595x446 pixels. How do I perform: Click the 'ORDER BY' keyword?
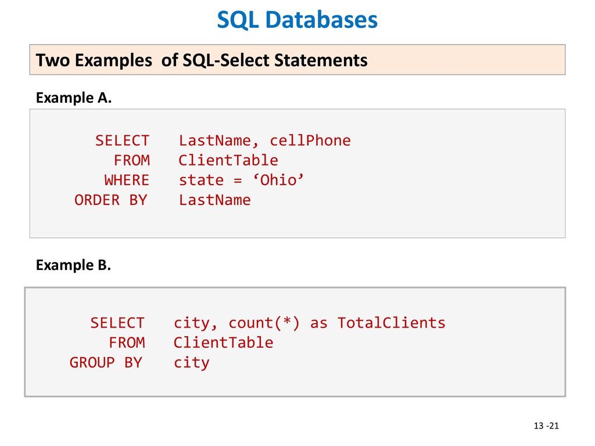pos(111,200)
